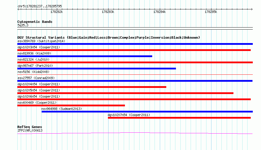Click the magenta ZFP2 gene track line

pyautogui.click(x=135, y=133)
